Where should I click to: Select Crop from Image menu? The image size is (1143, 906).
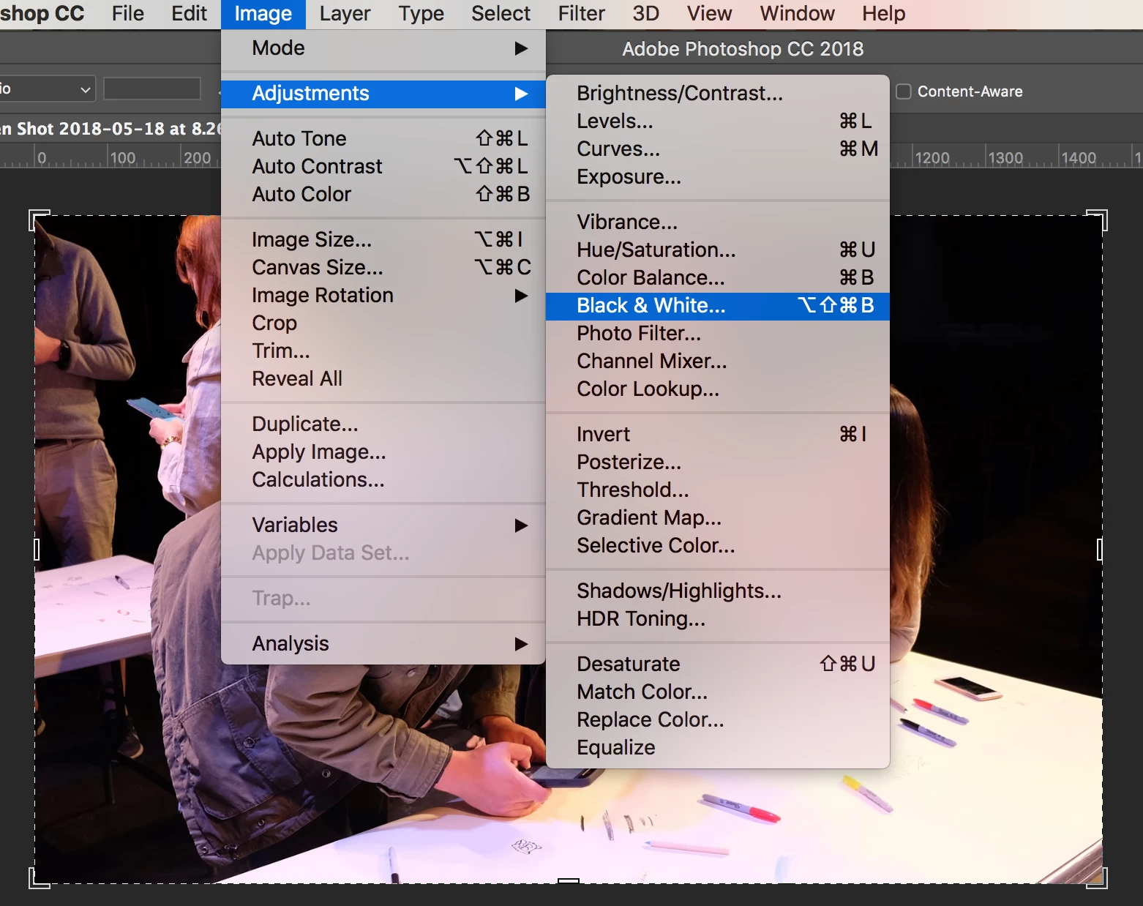383,323
